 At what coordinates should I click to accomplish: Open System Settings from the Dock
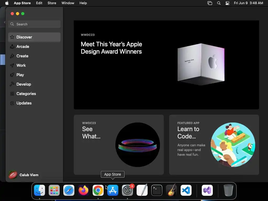coord(127,190)
